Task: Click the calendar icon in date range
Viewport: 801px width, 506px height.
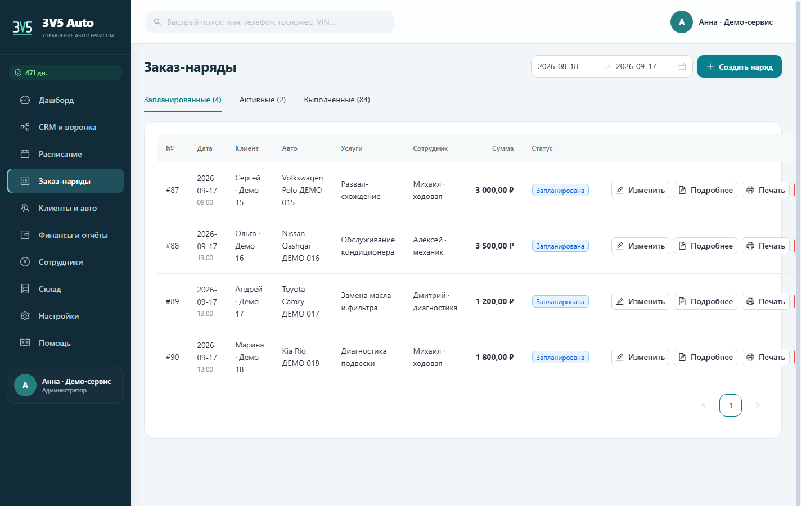Action: (x=682, y=66)
